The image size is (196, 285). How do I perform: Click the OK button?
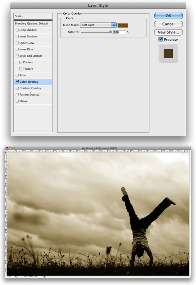pos(168,16)
